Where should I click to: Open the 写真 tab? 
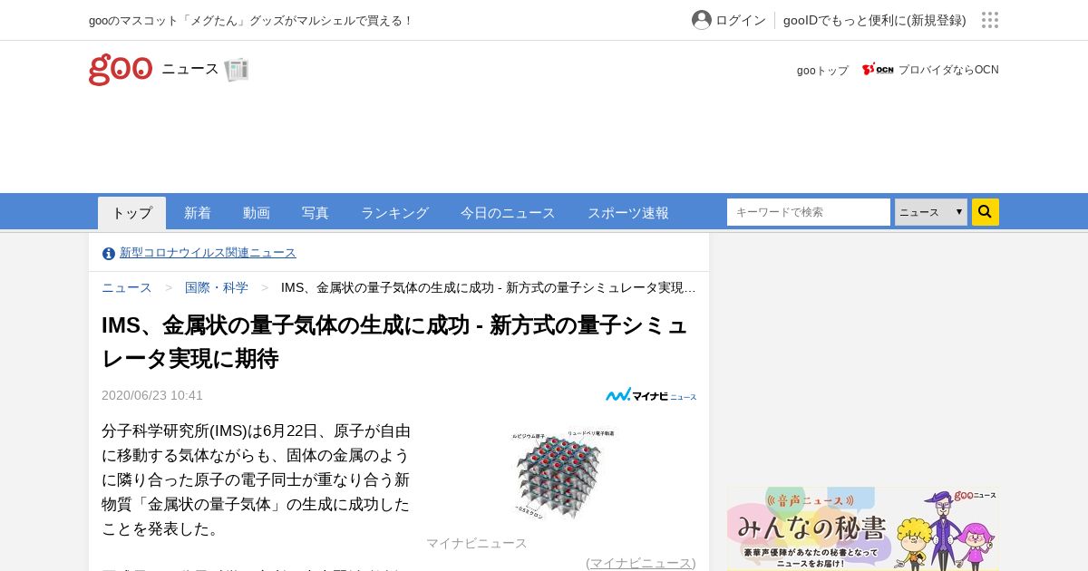(x=316, y=213)
